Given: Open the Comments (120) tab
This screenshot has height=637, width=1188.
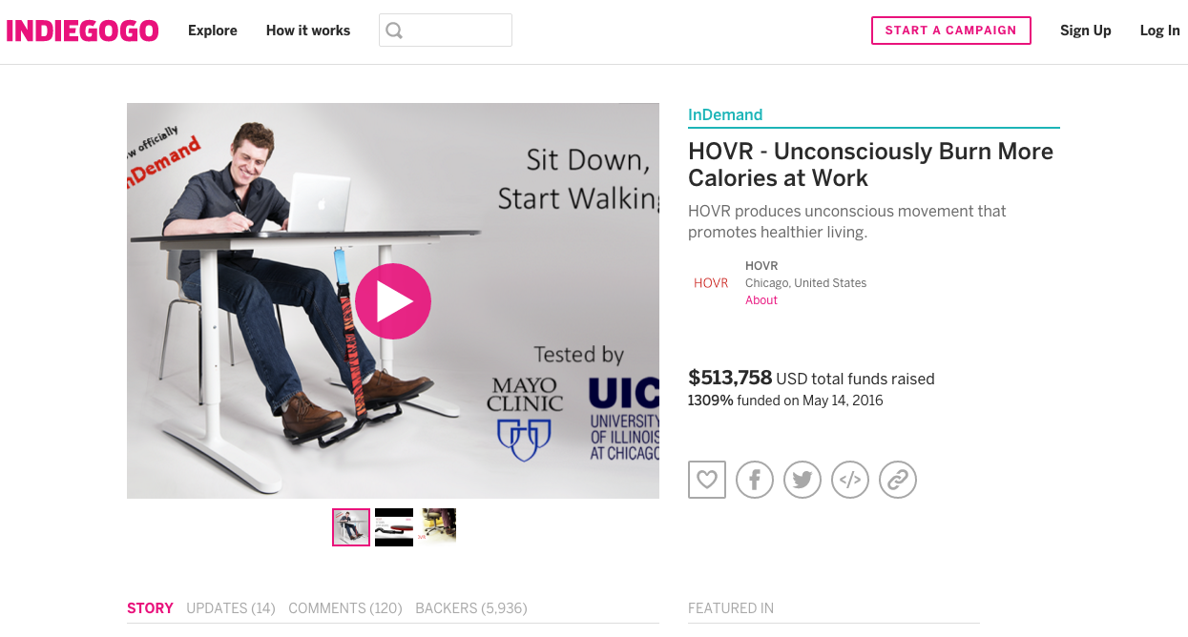Looking at the screenshot, I should click(x=345, y=608).
